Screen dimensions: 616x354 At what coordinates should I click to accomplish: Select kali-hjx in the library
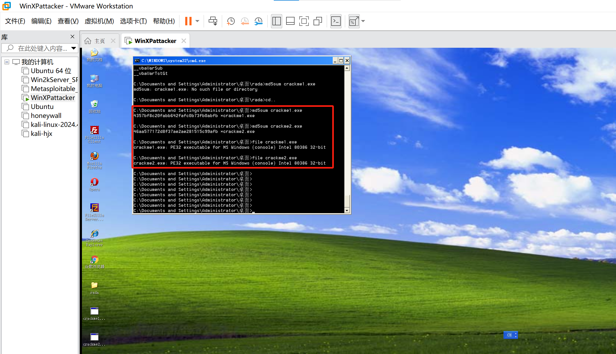tap(41, 134)
